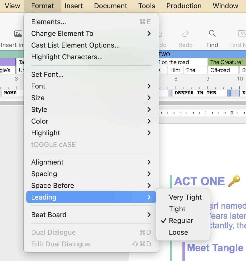Expand the Spacing submenu

pyautogui.click(x=44, y=174)
